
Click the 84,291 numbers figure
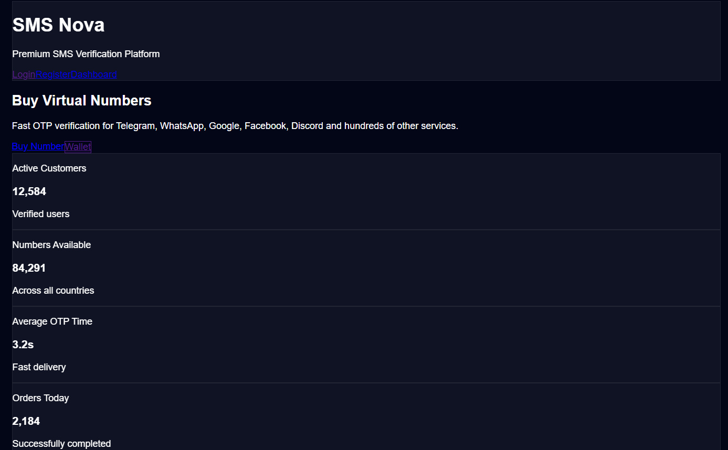(29, 268)
